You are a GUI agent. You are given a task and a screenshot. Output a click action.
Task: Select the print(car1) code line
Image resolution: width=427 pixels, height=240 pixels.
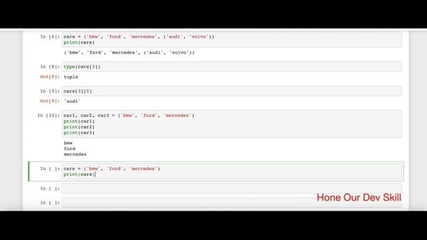(x=79, y=121)
